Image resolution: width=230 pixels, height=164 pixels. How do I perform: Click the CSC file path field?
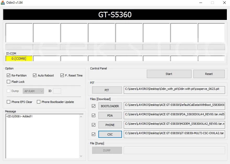tap(174, 134)
